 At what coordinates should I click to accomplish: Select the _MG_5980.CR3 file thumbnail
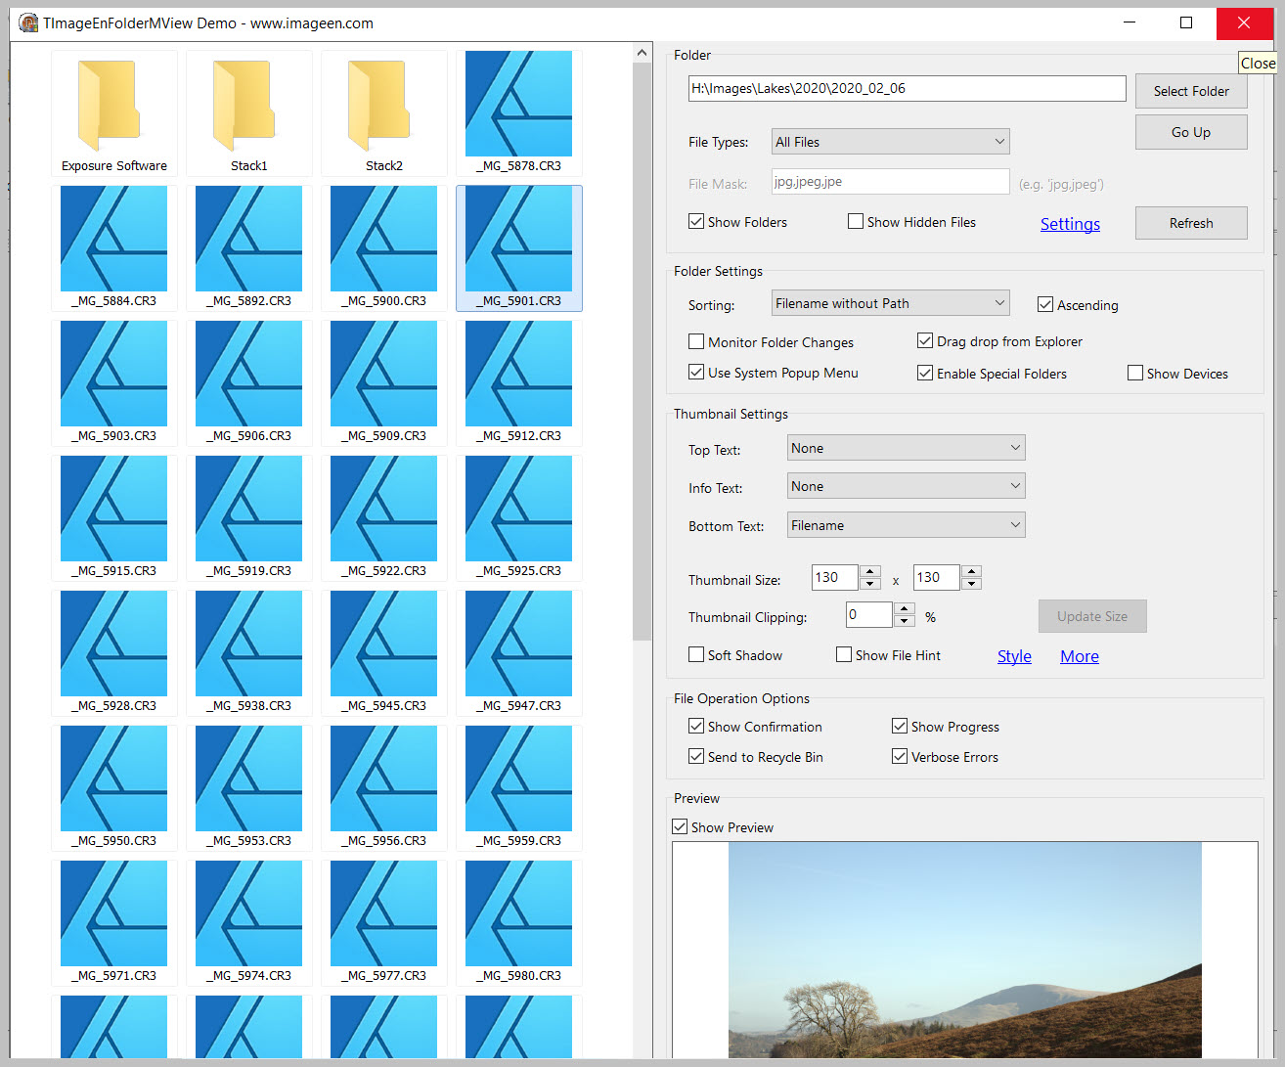[x=519, y=923]
